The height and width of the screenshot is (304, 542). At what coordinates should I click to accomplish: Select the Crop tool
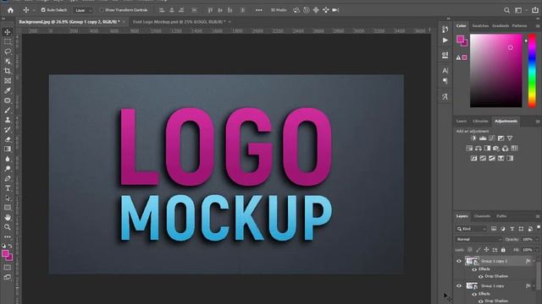click(x=8, y=71)
